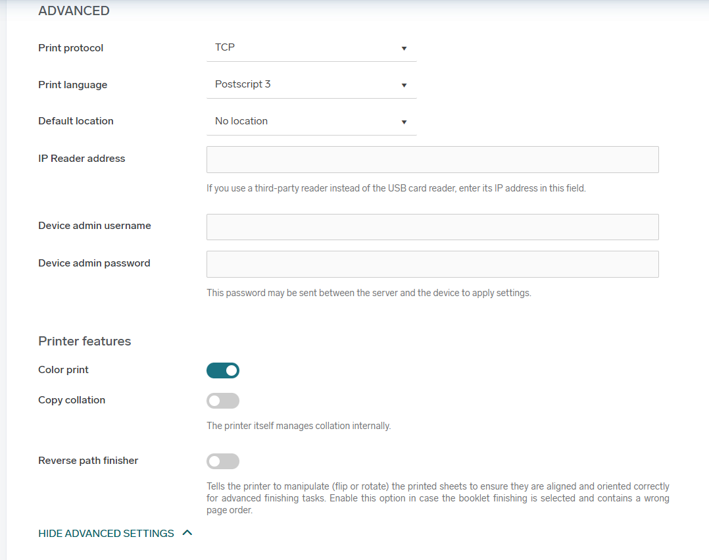Screen dimensions: 709x560
Task: Click the chevron up icon beside Hide Advanced Settings
Action: tap(187, 533)
